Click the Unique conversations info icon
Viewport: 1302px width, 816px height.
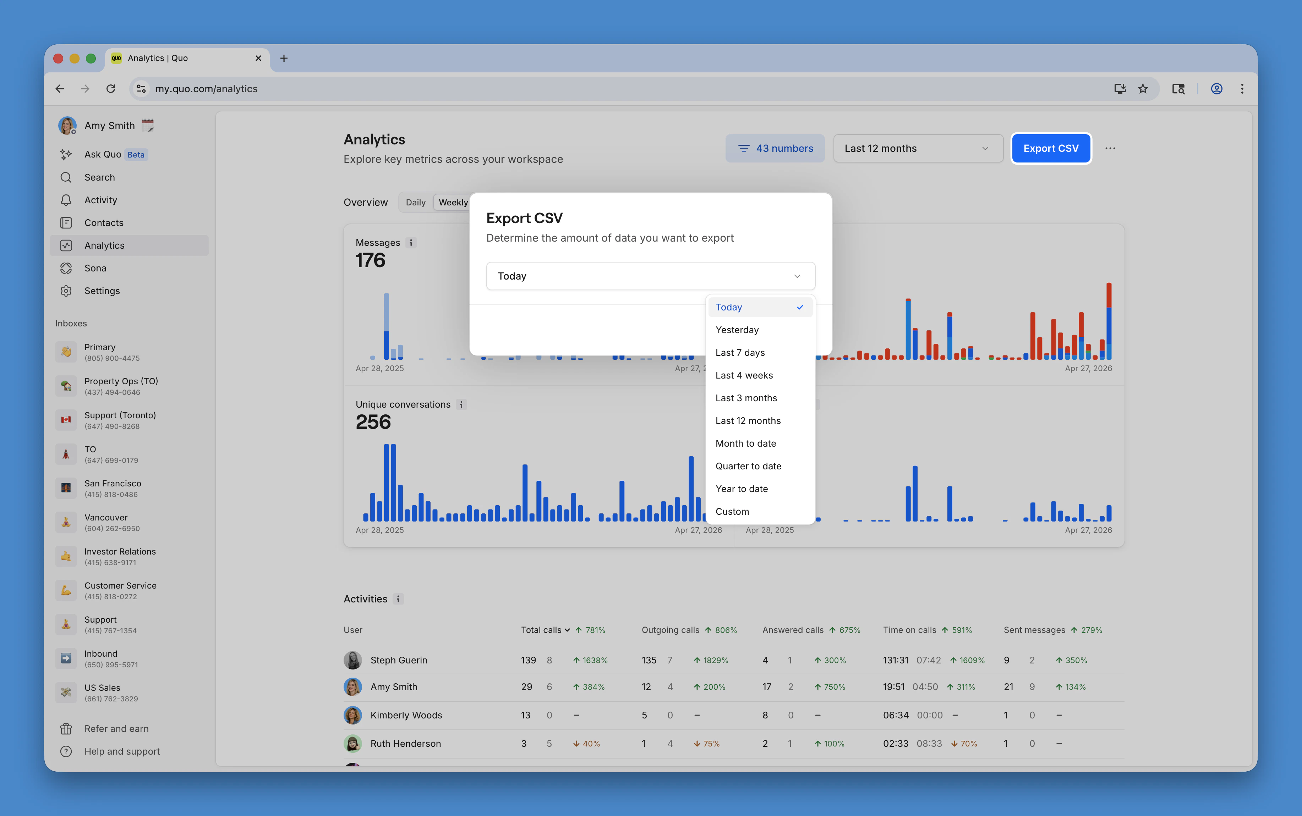[x=461, y=404]
